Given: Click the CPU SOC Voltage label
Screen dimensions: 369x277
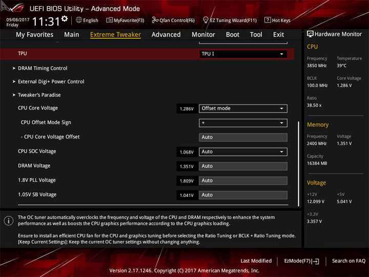Looking at the screenshot, I should (x=37, y=151).
